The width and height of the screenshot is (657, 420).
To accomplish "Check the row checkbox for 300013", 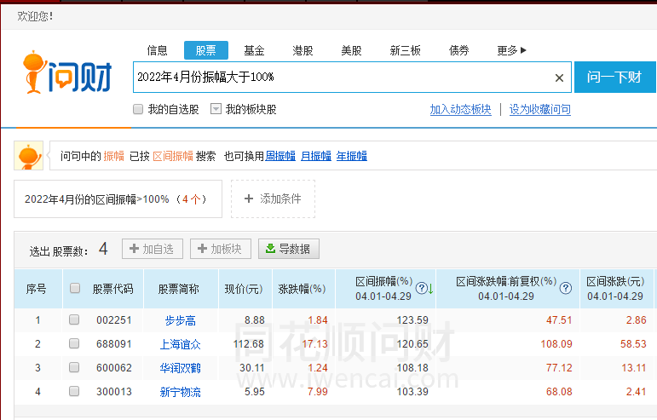I will (74, 392).
